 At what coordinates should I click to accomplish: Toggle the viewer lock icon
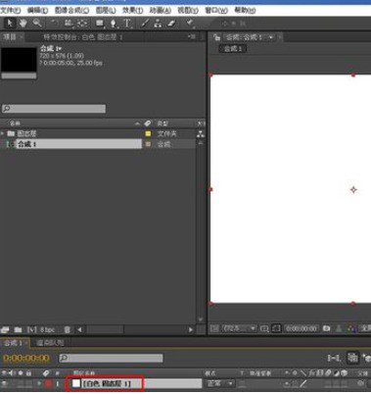click(216, 37)
